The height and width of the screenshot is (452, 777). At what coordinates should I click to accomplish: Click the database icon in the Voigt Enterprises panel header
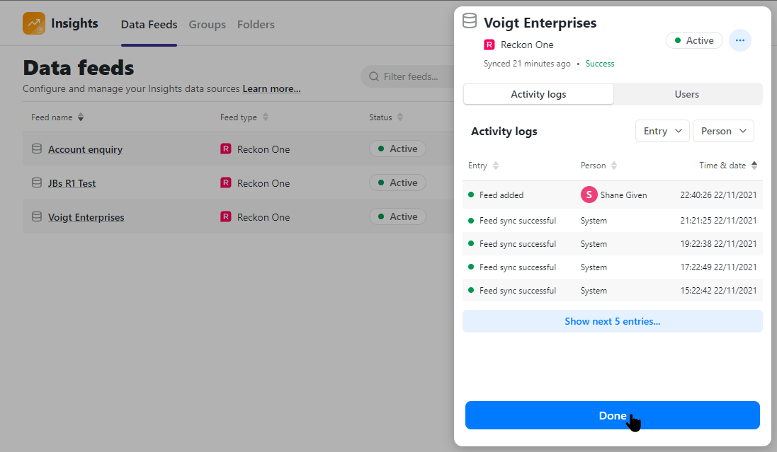click(x=470, y=21)
